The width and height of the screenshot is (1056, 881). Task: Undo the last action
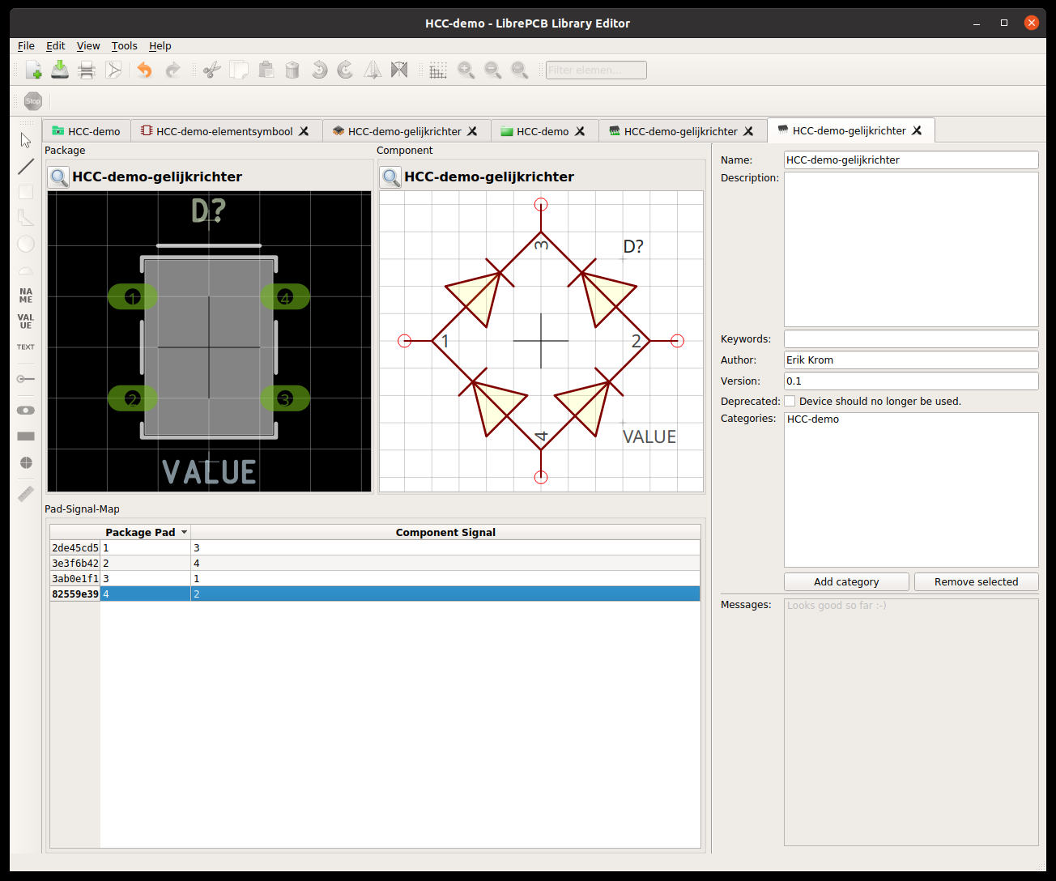tap(145, 70)
